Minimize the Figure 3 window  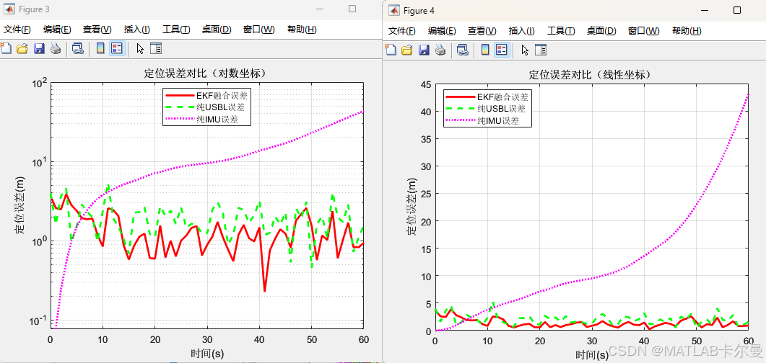point(320,9)
